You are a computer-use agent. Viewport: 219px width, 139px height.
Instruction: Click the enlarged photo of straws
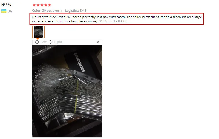[67, 91]
